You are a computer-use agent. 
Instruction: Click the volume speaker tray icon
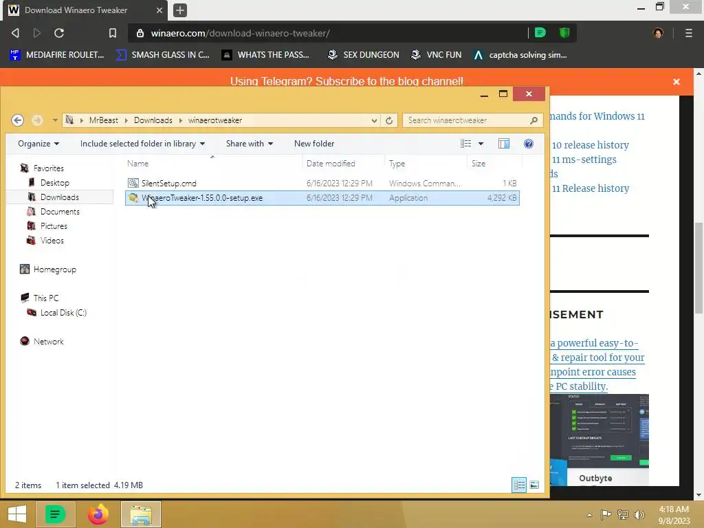tap(639, 514)
